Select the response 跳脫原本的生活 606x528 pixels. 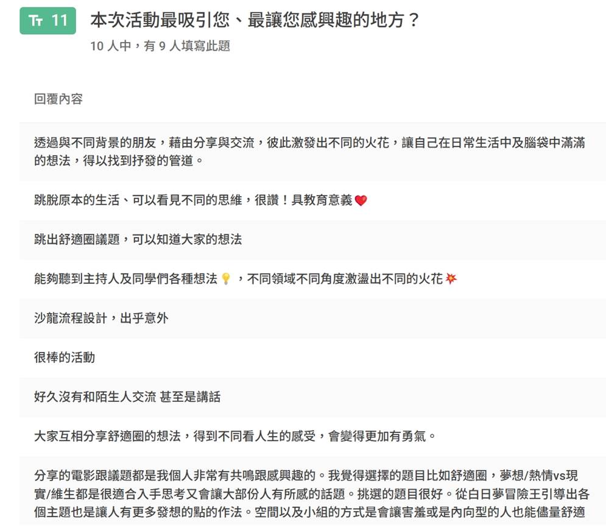(193, 200)
